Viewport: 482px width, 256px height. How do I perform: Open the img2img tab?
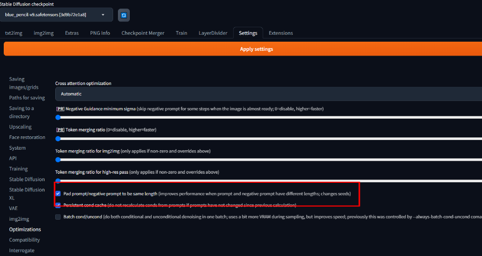point(43,33)
